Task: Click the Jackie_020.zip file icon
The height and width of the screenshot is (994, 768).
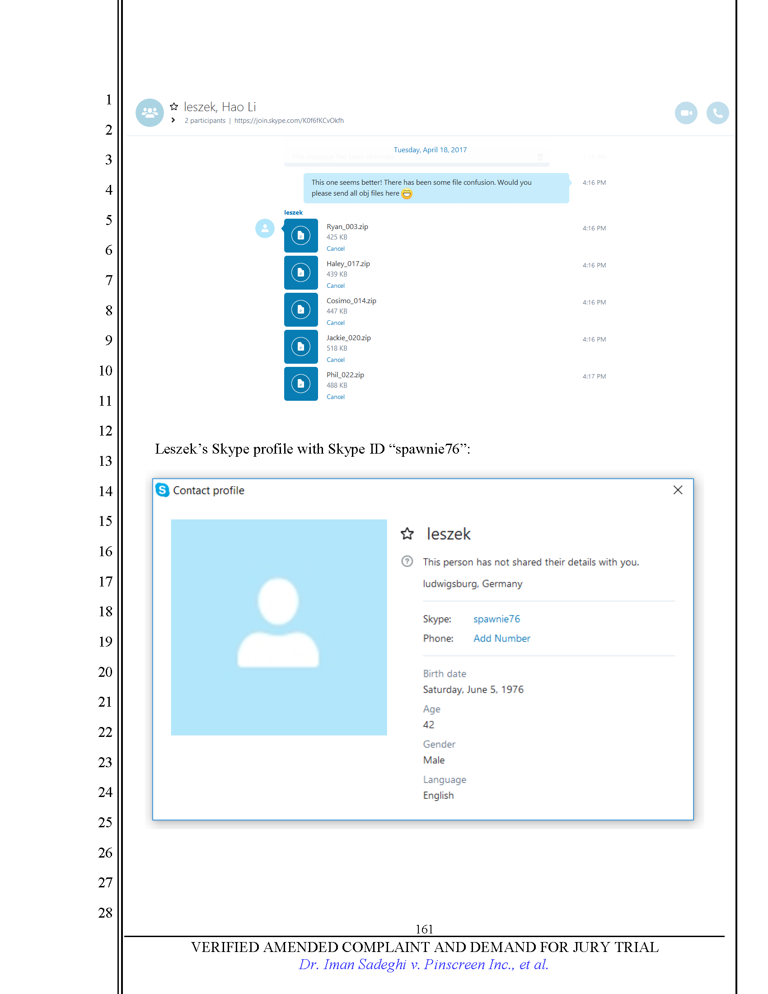Action: [301, 347]
